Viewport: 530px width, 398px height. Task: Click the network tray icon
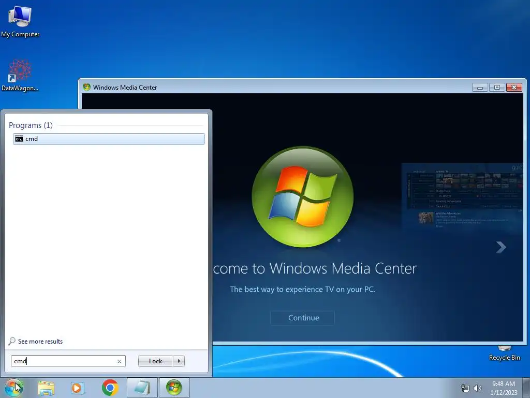pyautogui.click(x=465, y=388)
